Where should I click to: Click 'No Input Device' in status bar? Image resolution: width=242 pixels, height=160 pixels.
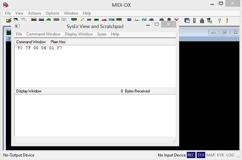coord(172,155)
